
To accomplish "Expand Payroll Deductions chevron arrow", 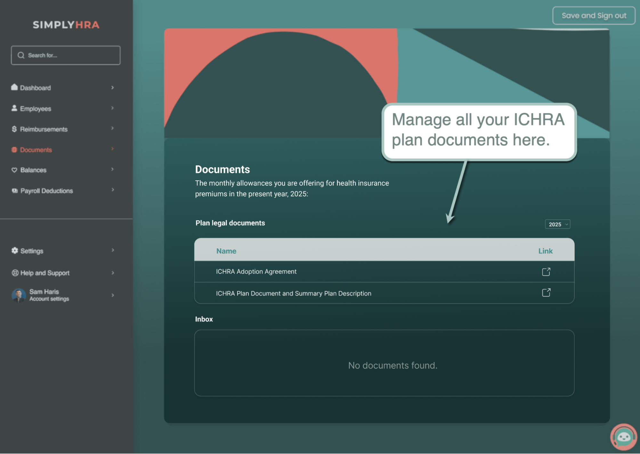I will [113, 190].
